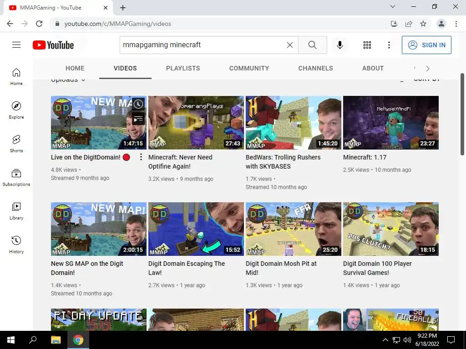Open the ABOUT channel tab
The width and height of the screenshot is (466, 349).
pyautogui.click(x=373, y=68)
